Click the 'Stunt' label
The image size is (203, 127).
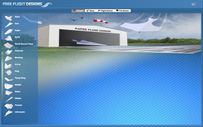17,17
